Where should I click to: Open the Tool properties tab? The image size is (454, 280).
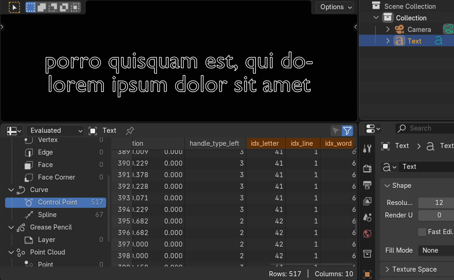367,149
